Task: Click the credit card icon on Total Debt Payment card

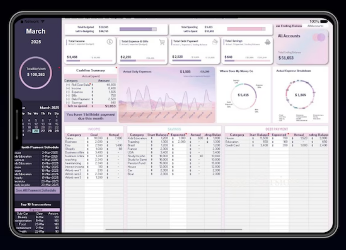Action: 215,42
